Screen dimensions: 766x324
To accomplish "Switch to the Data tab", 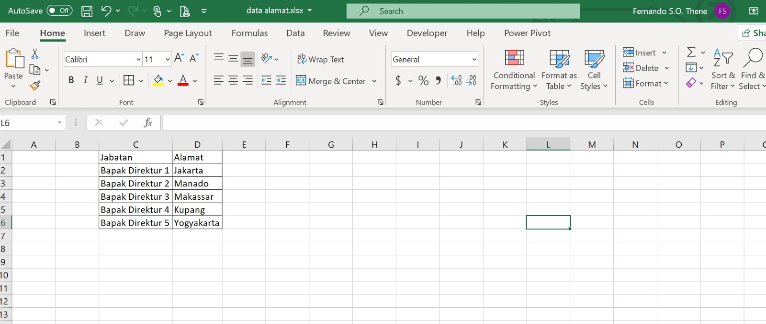I will [295, 33].
